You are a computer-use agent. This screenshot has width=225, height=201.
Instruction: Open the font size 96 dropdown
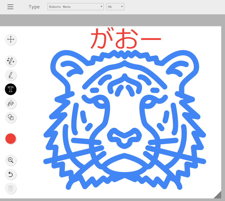pos(115,7)
